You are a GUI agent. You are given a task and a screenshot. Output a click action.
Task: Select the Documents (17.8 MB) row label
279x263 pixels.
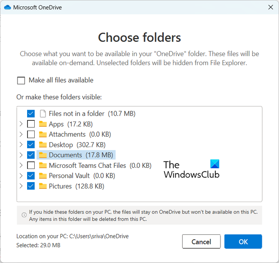click(x=81, y=155)
